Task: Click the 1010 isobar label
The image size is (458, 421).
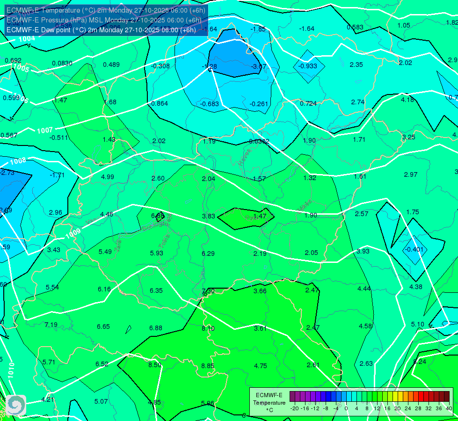Action: (11, 370)
